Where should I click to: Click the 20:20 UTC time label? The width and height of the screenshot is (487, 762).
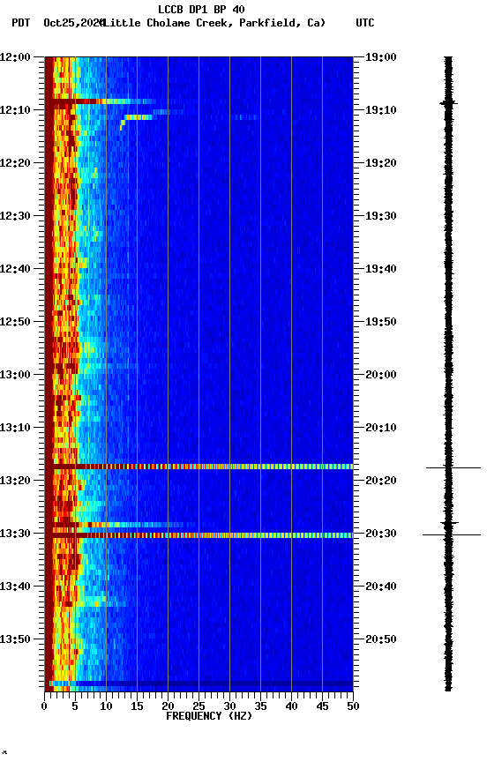[x=381, y=482]
